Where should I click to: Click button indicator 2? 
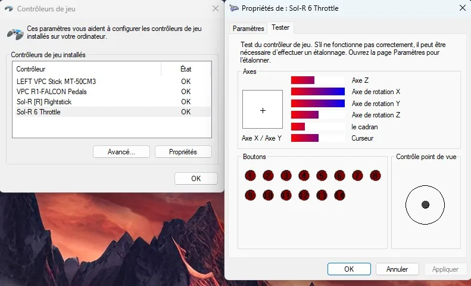pyautogui.click(x=268, y=176)
